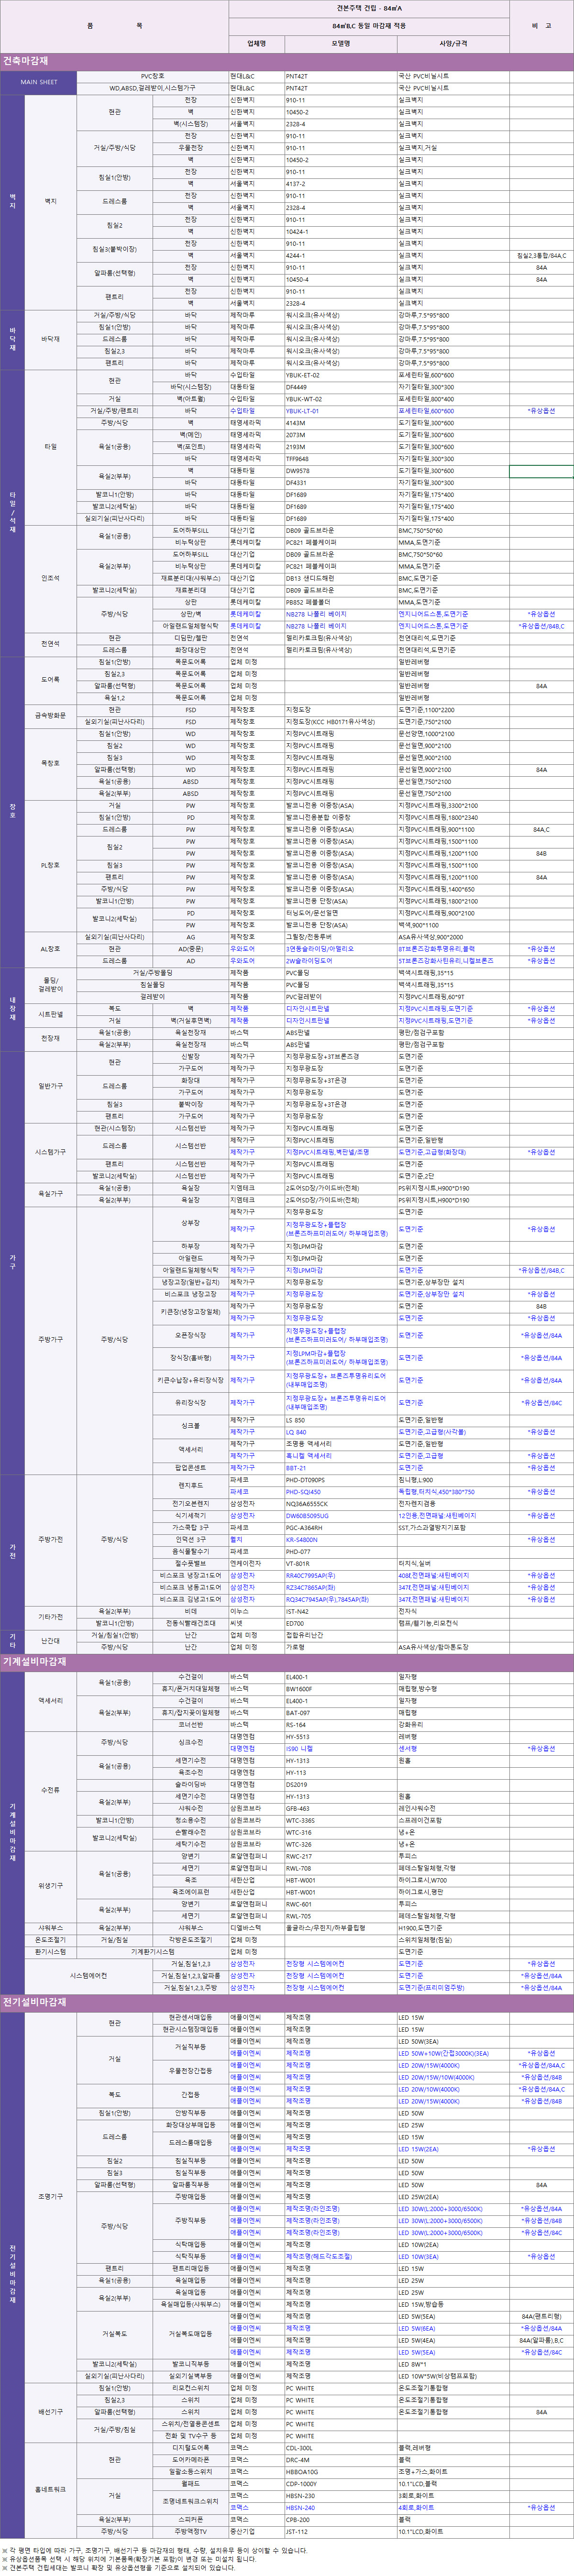574x2576 pixels.
Task: Click the 바닥재 category cell
Action: [51, 339]
